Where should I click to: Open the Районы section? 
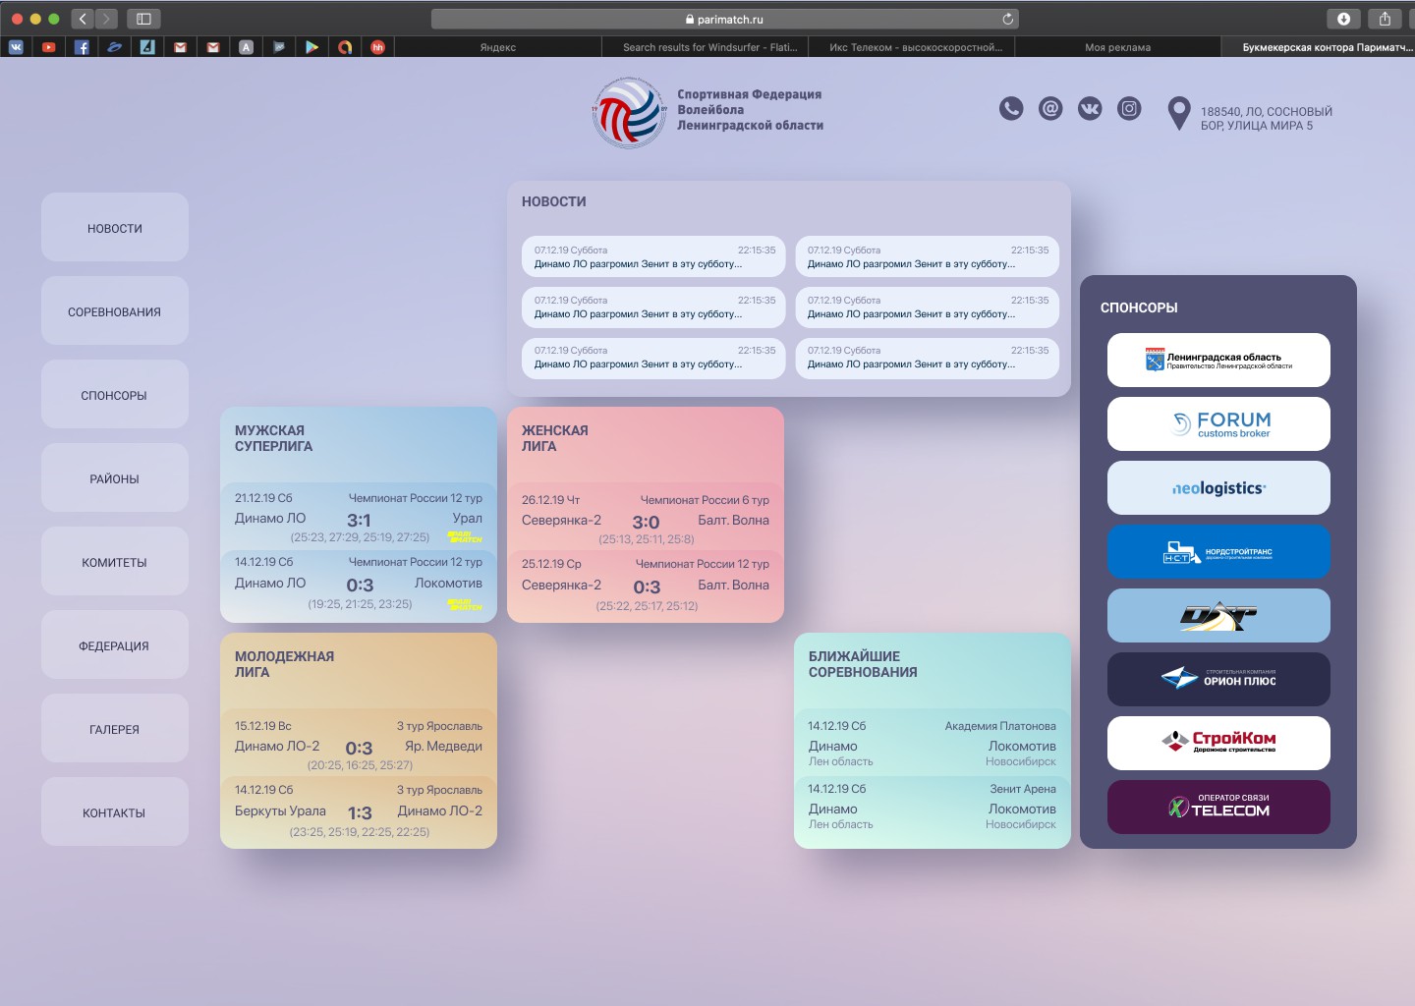(115, 478)
